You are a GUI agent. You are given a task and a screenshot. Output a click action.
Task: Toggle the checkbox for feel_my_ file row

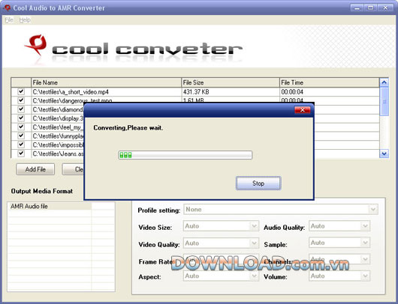pyautogui.click(x=21, y=127)
